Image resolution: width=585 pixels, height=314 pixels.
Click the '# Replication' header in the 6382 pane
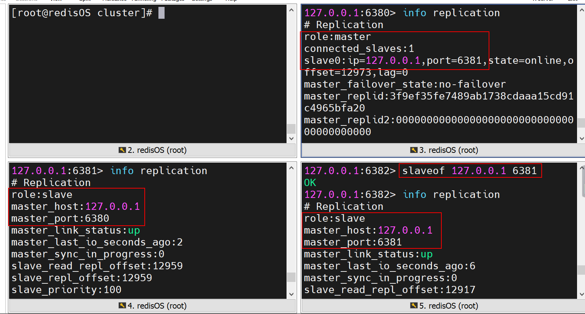pyautogui.click(x=344, y=207)
